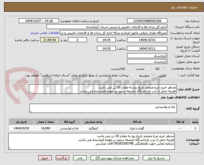Viewport: 204px width, 165px height.
Task: Select the خدمت radio button
Action: point(149,68)
